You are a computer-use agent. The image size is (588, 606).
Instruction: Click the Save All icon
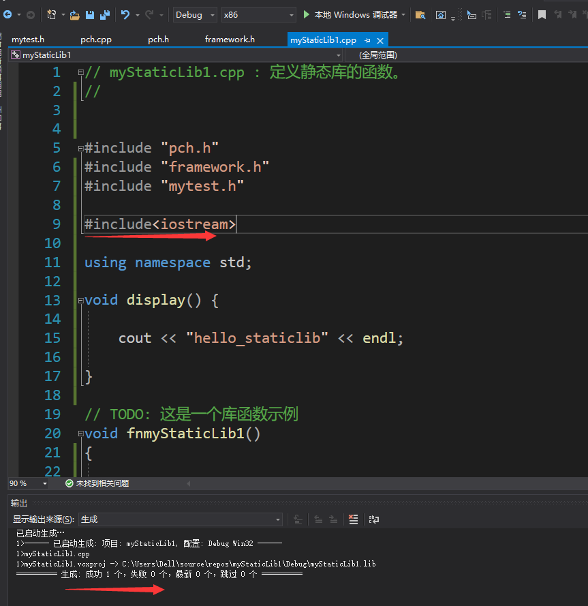[104, 14]
